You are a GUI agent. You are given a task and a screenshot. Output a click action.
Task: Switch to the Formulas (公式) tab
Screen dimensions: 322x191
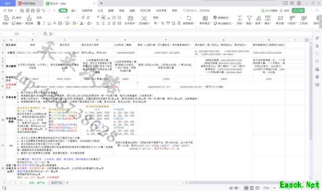[100, 10]
